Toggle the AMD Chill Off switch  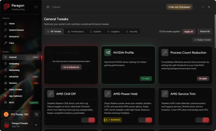point(88,120)
